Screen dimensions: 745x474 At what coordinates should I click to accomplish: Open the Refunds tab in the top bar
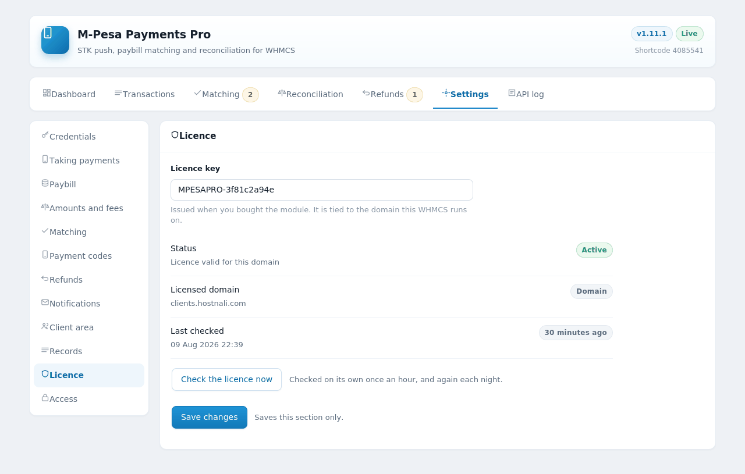(392, 94)
